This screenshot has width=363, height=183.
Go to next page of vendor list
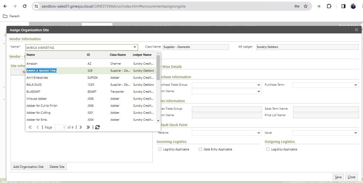pyautogui.click(x=81, y=127)
